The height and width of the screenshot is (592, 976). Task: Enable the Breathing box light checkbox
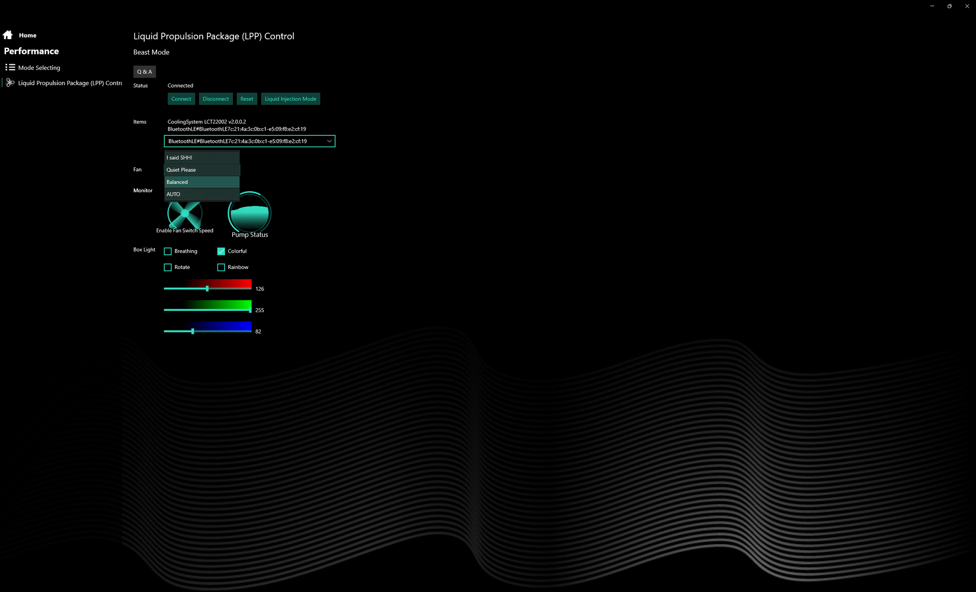pos(168,251)
